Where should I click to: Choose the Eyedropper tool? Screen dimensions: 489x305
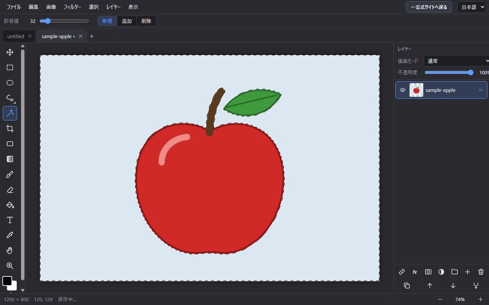tap(10, 235)
